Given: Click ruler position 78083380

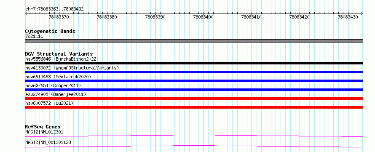Looking at the screenshot, I should point(107,17).
